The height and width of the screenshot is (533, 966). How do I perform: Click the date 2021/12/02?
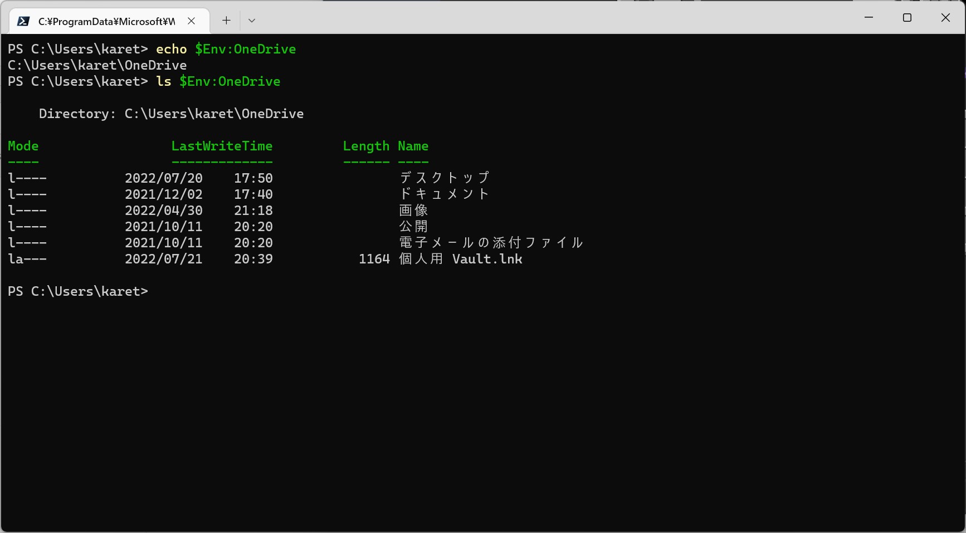(x=164, y=194)
